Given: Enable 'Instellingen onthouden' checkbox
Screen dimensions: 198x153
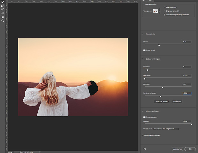Looking at the screenshot, I should 142,135.
